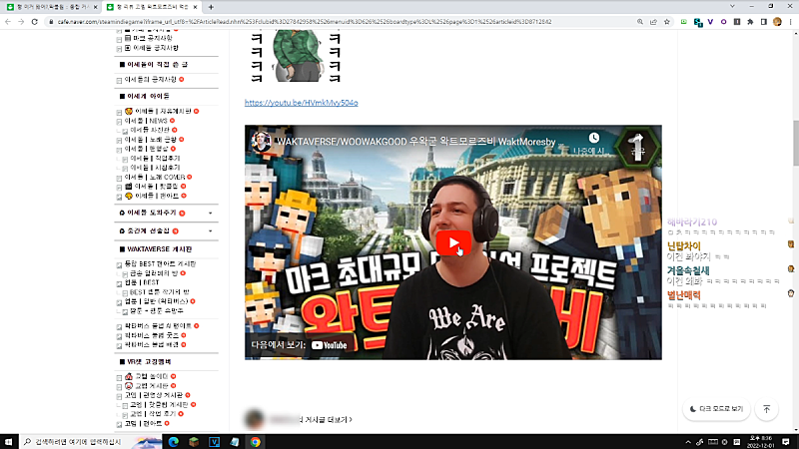Open the Chrome three-dot menu
This screenshot has width=799, height=449.
[x=790, y=22]
